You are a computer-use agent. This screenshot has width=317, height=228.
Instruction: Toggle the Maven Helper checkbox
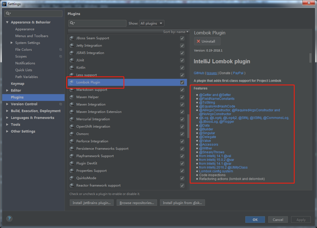coord(182,97)
